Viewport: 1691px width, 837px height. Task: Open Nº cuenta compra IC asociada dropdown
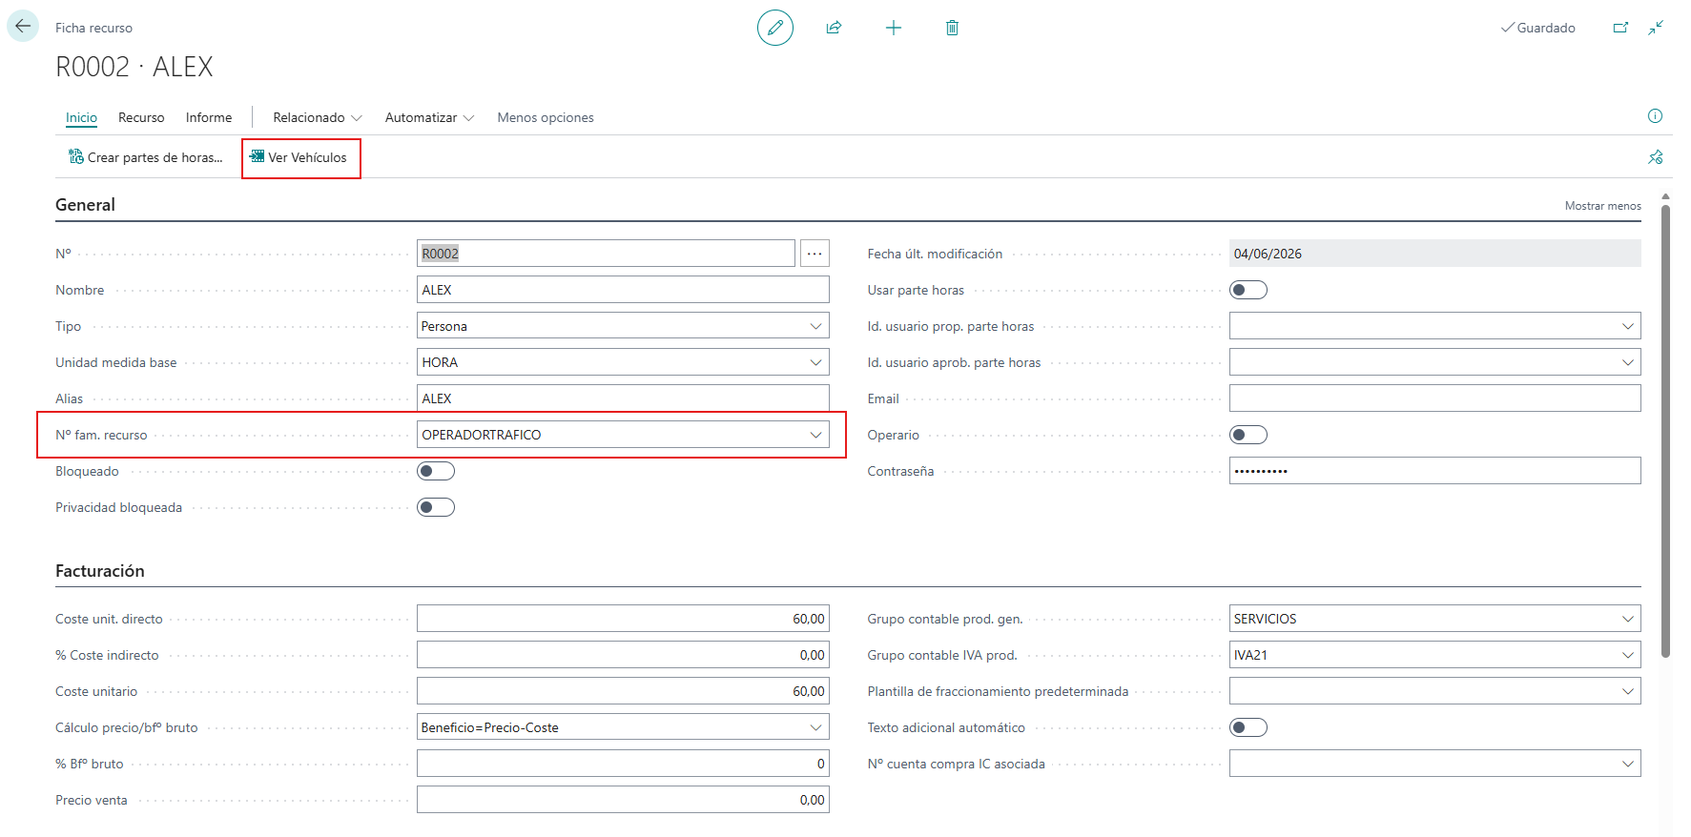(x=1627, y=764)
